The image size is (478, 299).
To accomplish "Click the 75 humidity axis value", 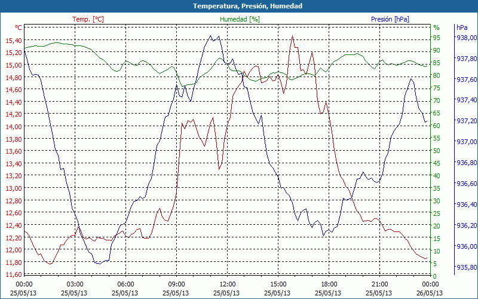I will tap(437, 88).
